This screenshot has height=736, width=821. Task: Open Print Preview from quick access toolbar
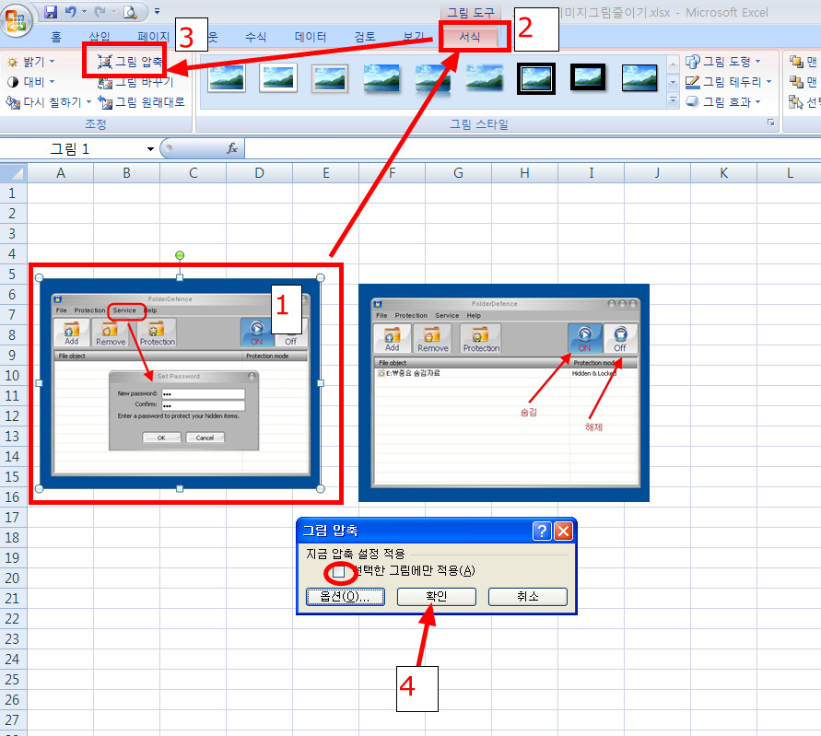pos(130,12)
